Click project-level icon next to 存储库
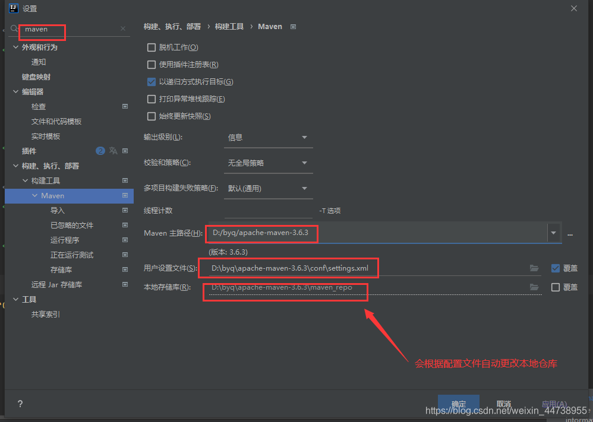Screen dimensions: 593x422 point(125,269)
